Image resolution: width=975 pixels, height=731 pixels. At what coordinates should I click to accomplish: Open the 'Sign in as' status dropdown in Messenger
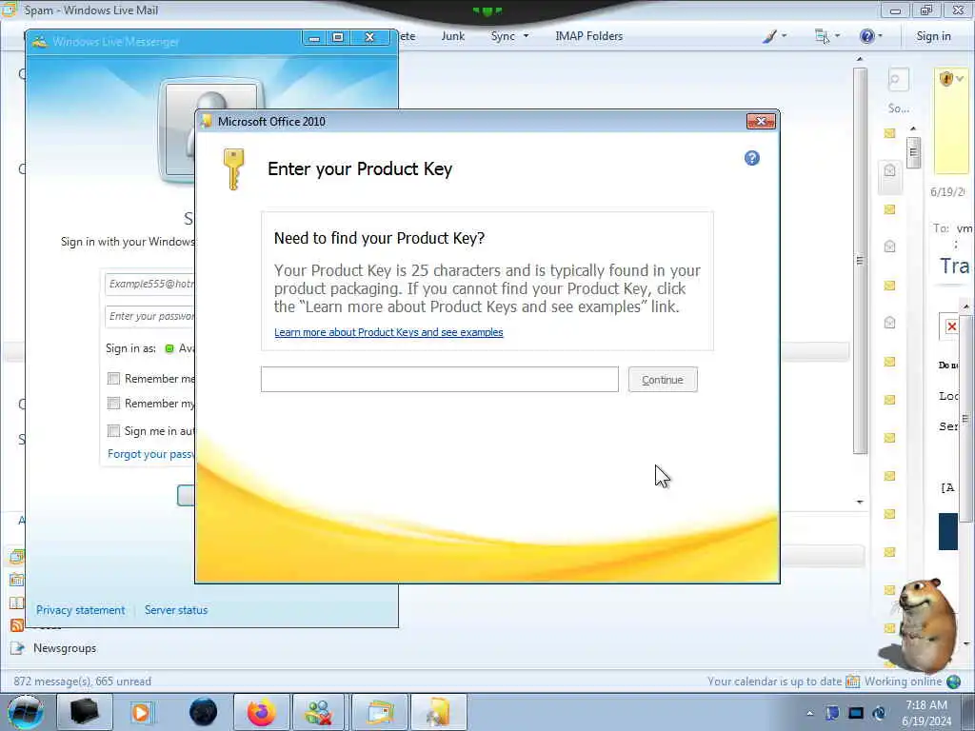pos(179,348)
